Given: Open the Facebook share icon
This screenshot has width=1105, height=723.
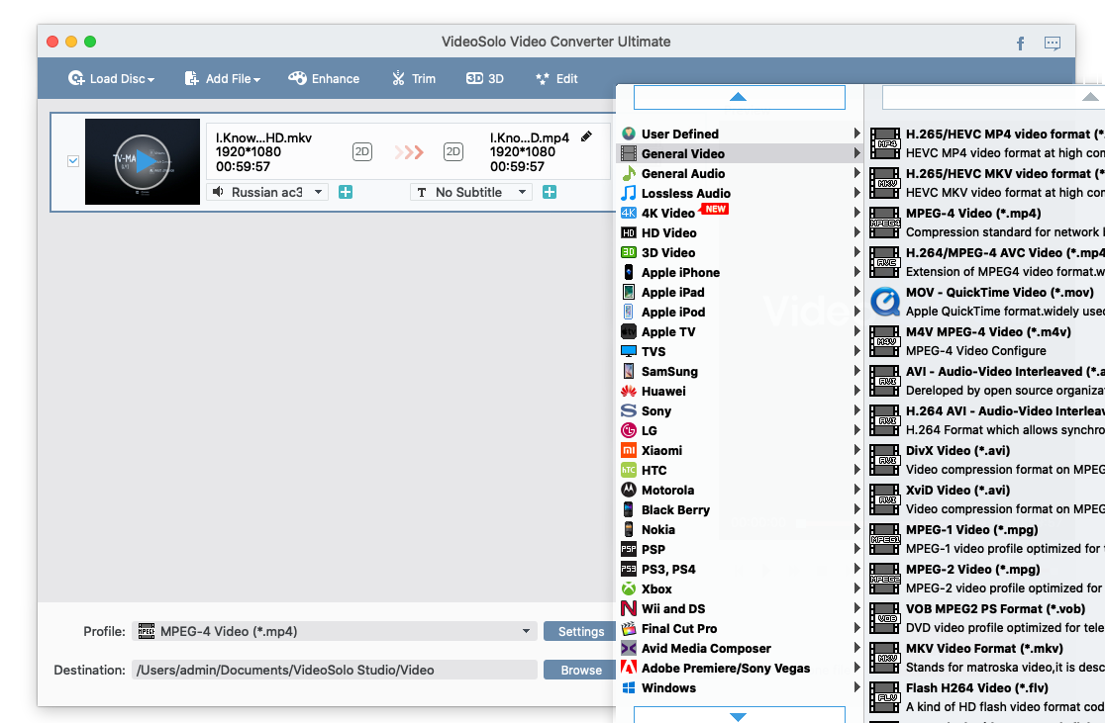Looking at the screenshot, I should click(1021, 44).
